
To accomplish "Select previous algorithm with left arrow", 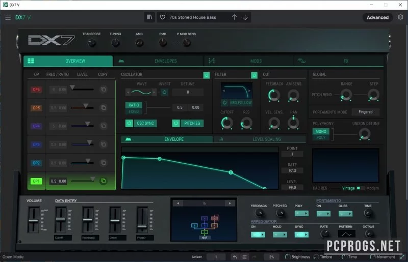I will point(178,203).
